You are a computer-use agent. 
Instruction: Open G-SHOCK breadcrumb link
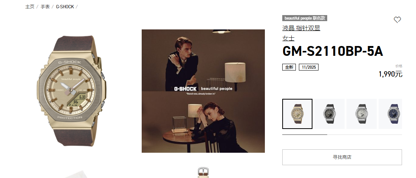tap(65, 7)
